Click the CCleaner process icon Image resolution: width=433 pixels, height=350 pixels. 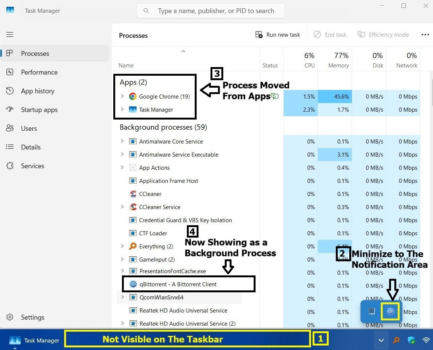133,194
